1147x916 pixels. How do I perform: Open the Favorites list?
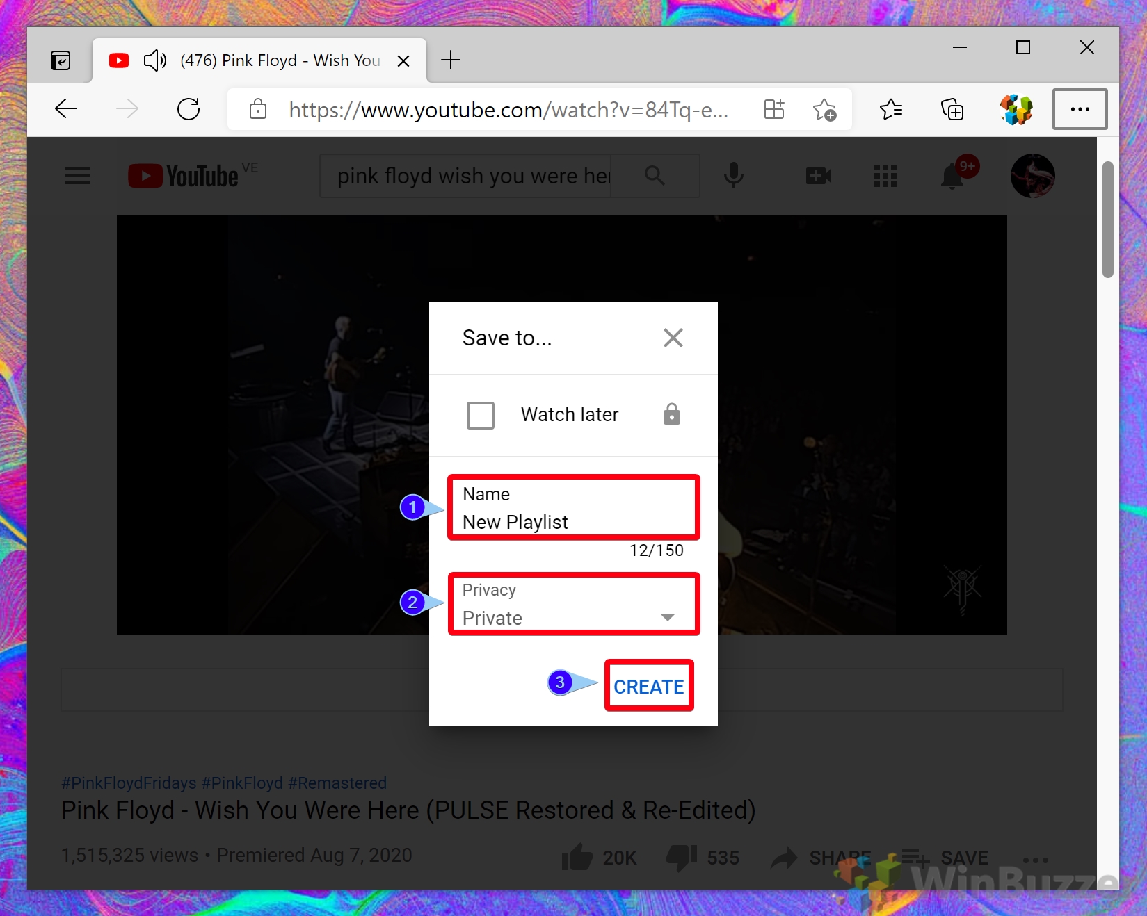(x=890, y=109)
